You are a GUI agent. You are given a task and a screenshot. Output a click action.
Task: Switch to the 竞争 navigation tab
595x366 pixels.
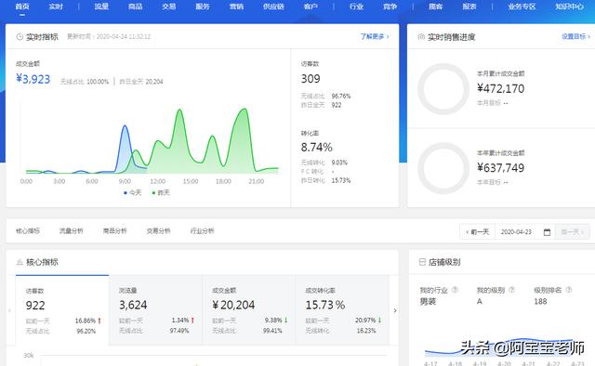(x=390, y=7)
